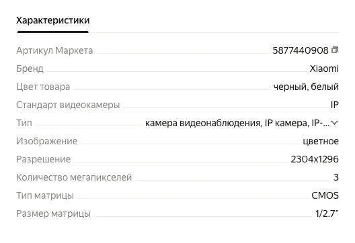Click the Изображение label
355x243 pixels.
47,141
